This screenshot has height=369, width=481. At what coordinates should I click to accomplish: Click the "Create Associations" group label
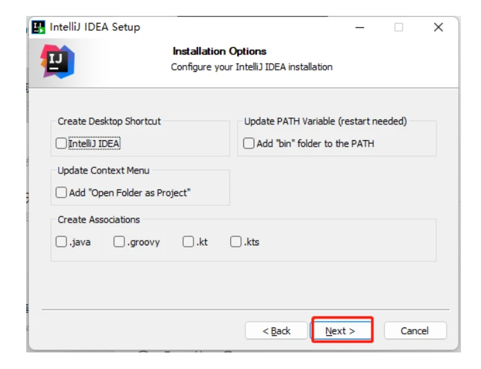click(x=99, y=220)
